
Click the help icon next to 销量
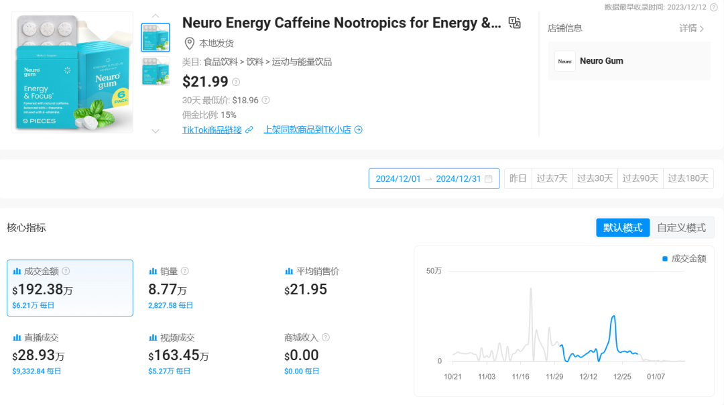click(x=185, y=272)
